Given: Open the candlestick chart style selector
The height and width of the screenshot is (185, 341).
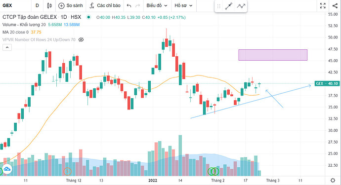Looking at the screenshot, I should click(x=49, y=5).
